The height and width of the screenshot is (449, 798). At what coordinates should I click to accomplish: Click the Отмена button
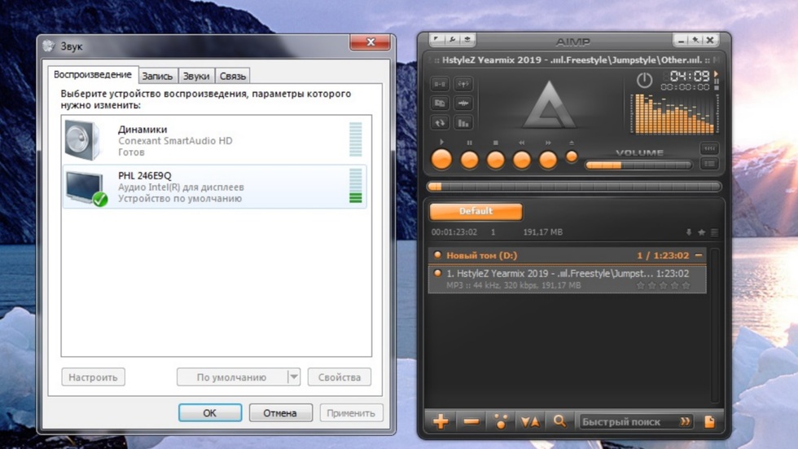[280, 413]
